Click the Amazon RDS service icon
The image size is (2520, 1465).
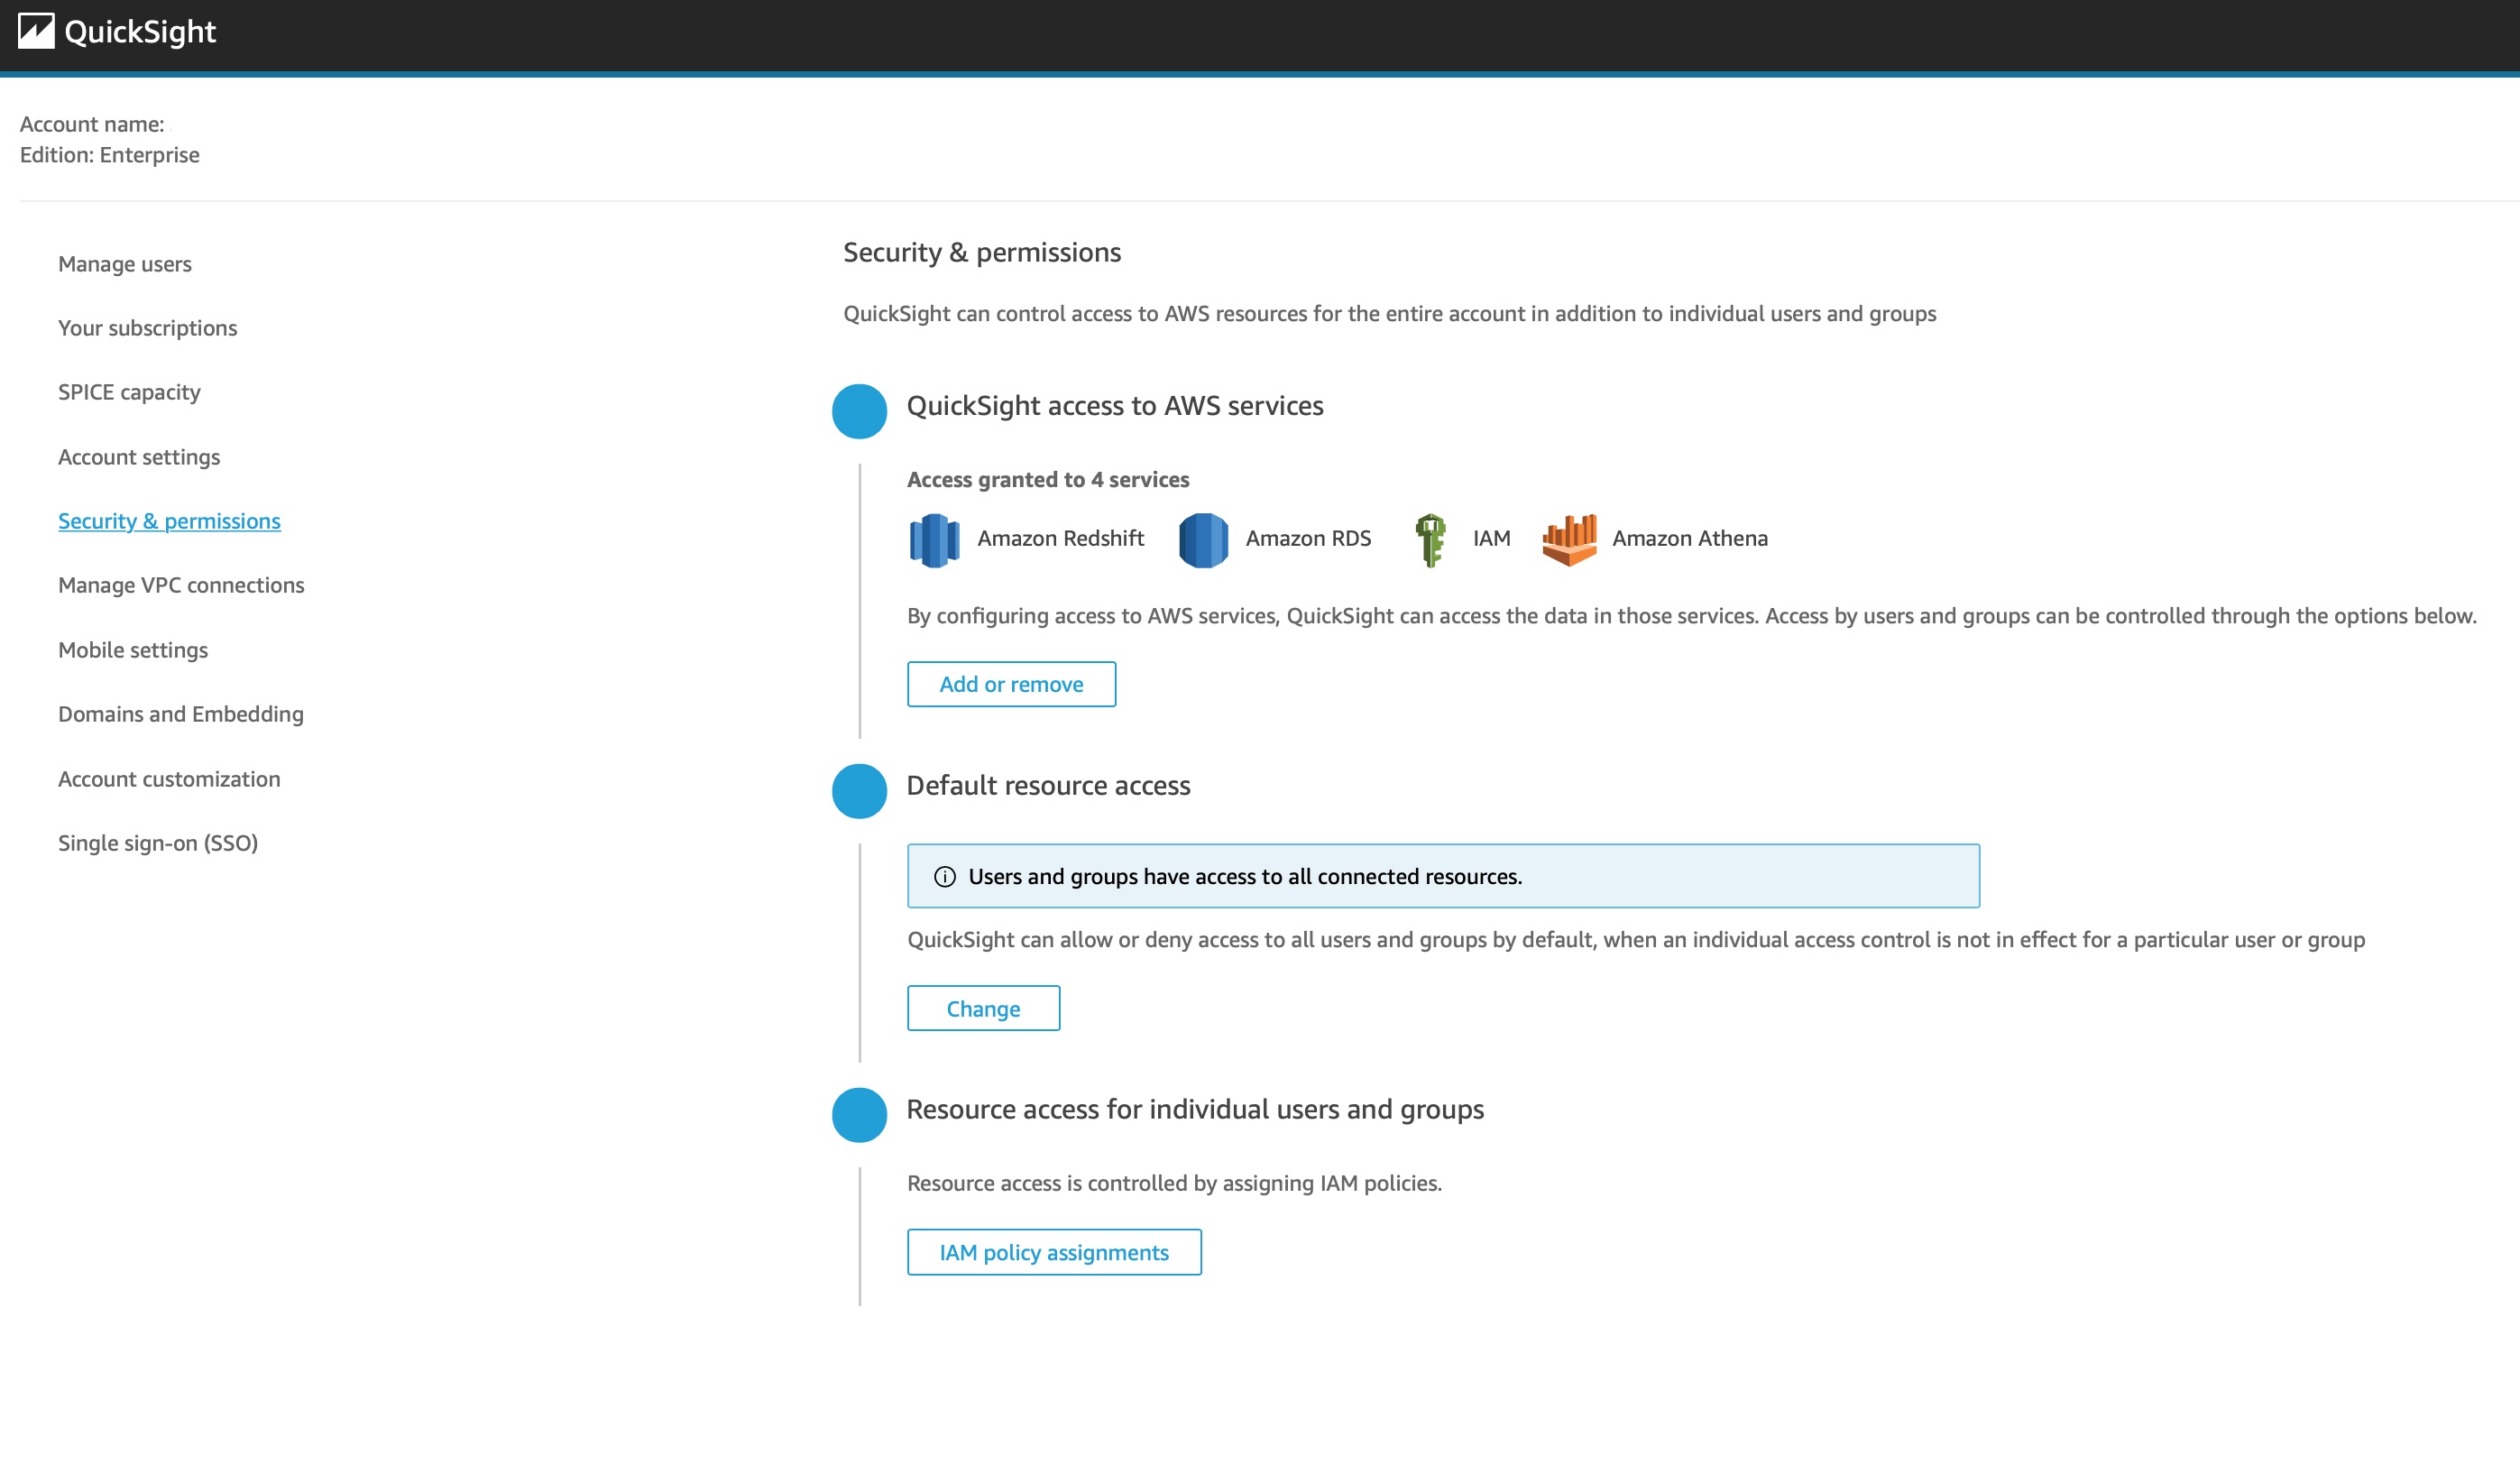(1202, 539)
